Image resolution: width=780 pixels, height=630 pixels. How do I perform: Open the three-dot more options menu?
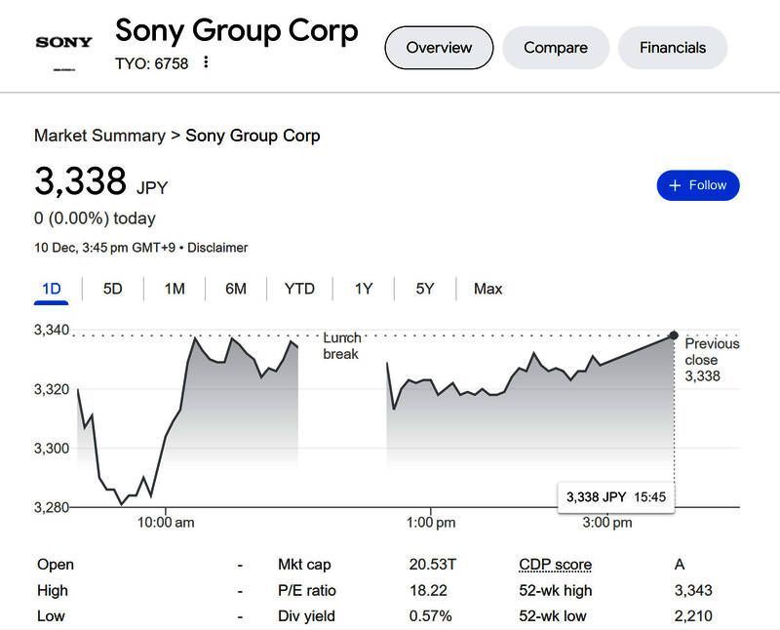(206, 62)
